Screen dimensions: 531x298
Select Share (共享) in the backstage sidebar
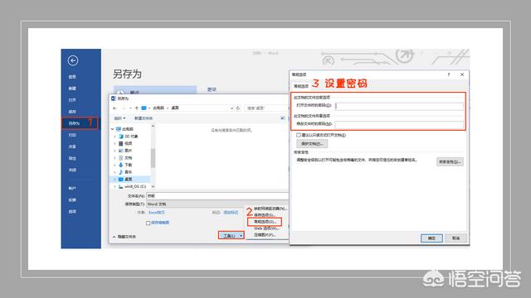coord(72,147)
